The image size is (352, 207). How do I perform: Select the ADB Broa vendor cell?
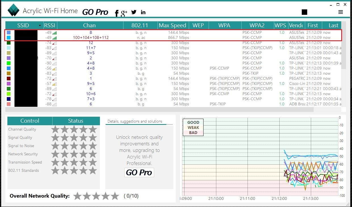tap(297, 104)
